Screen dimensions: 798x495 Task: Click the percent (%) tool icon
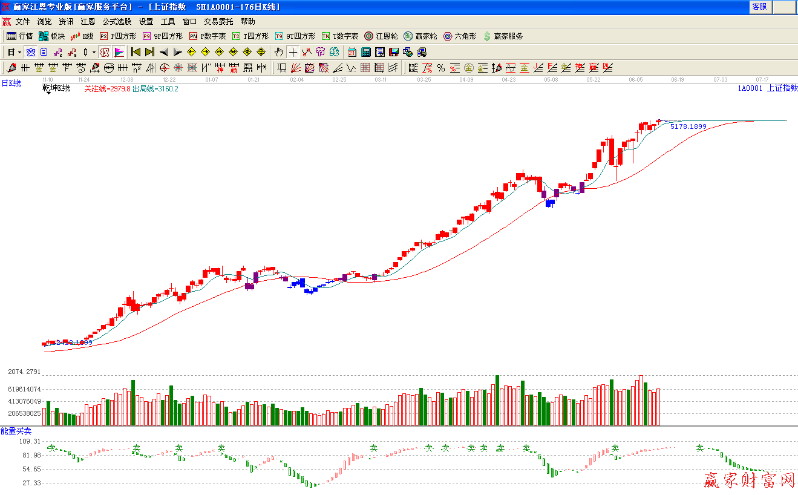(x=441, y=68)
